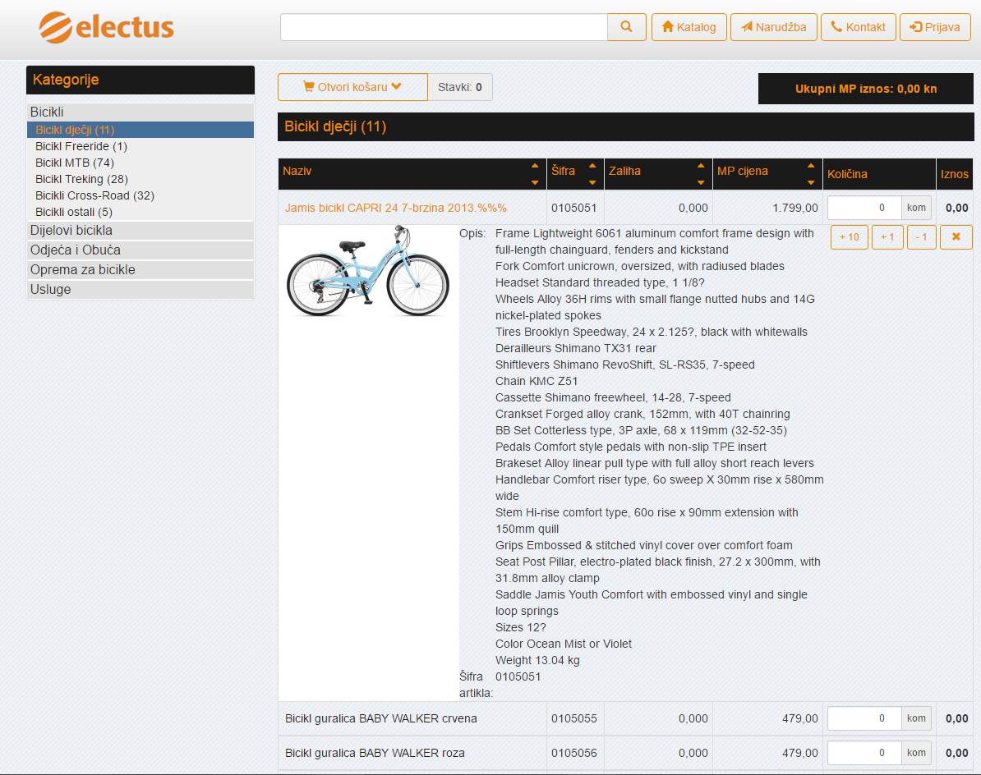Screen dimensions: 981x775
Task: Click the magnifier search button
Action: tap(626, 27)
